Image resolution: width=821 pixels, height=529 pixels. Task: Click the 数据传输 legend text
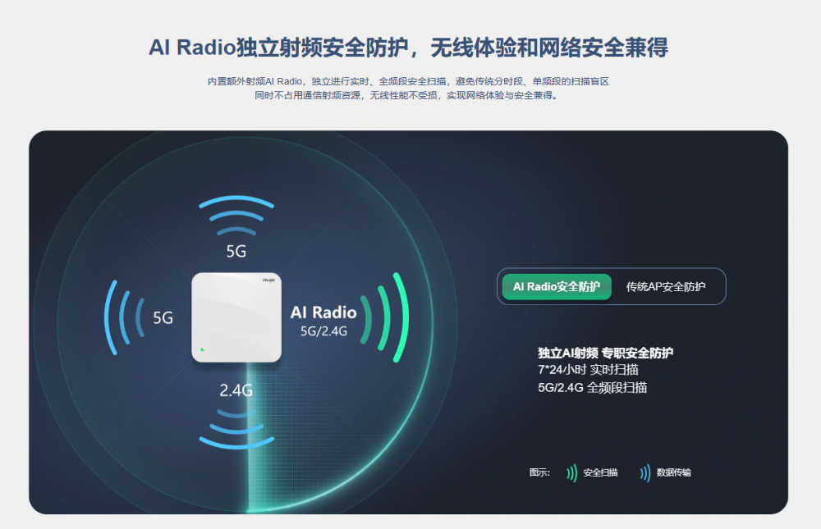click(674, 472)
